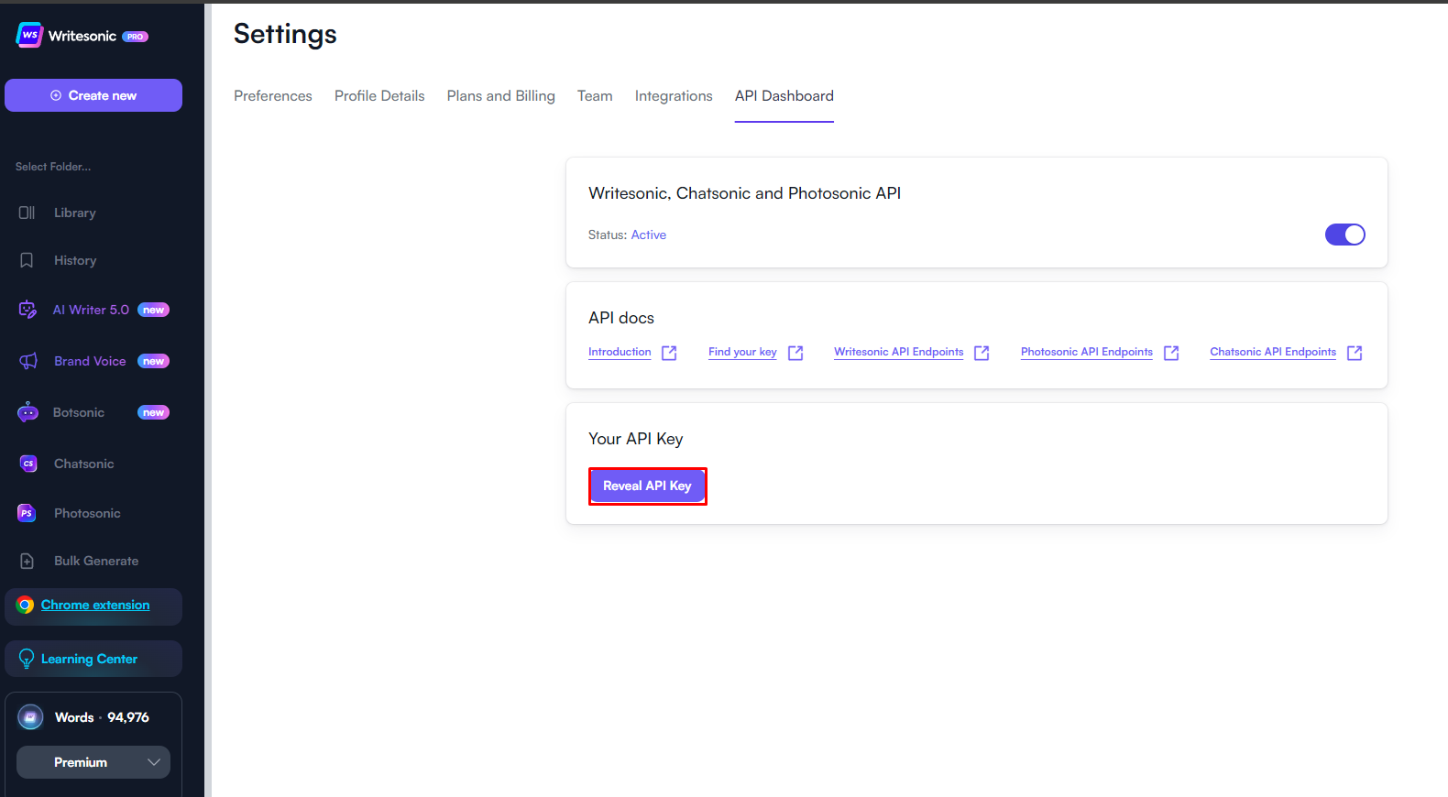Click the Status Active text
The width and height of the screenshot is (1448, 797).
click(x=627, y=235)
